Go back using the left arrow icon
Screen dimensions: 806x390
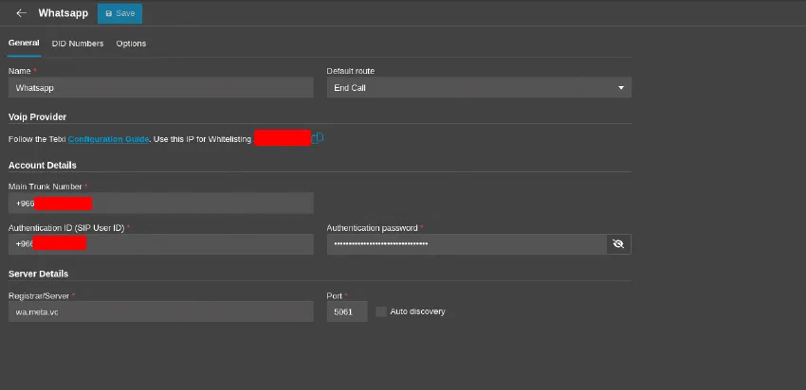click(x=21, y=13)
